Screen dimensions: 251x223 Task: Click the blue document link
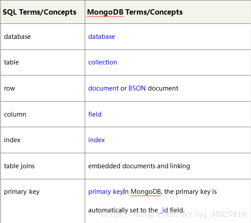tap(103, 88)
